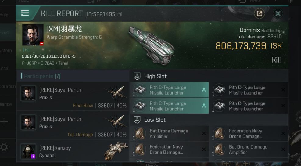
Task: Inspect the destroyed Dominix ship image
Action: 151,44
